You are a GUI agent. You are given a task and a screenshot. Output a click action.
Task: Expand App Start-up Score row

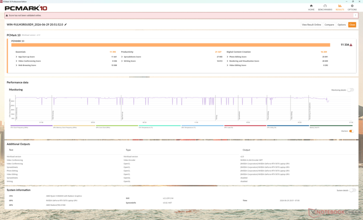pos(16,57)
